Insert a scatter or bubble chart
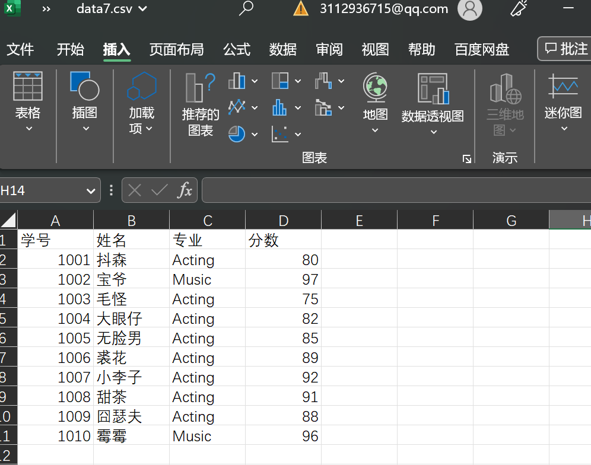The image size is (591, 465). (280, 134)
